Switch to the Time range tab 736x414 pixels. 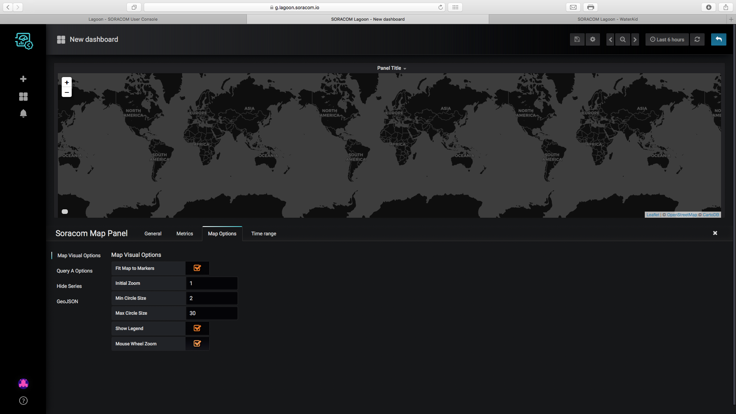click(x=263, y=233)
